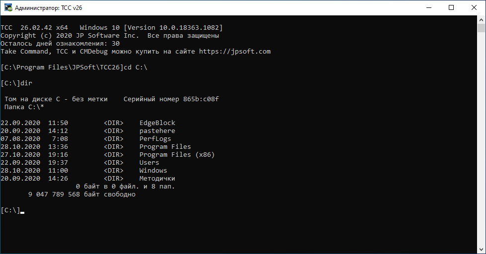This screenshot has width=486, height=254.
Task: Click the Windows directory entry
Action: [x=153, y=171]
